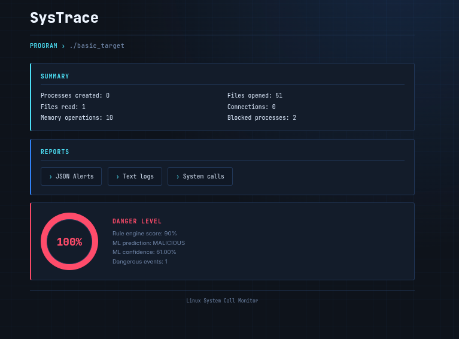Select the 'Dangerous events: 1' line

pyautogui.click(x=140, y=262)
